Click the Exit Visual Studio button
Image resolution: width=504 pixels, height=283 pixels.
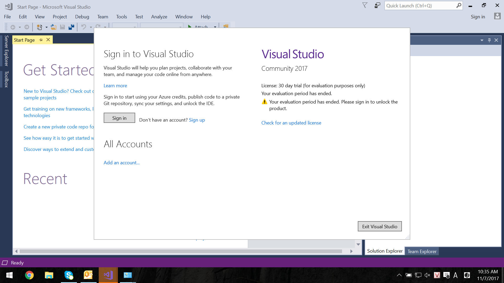pyautogui.click(x=380, y=226)
